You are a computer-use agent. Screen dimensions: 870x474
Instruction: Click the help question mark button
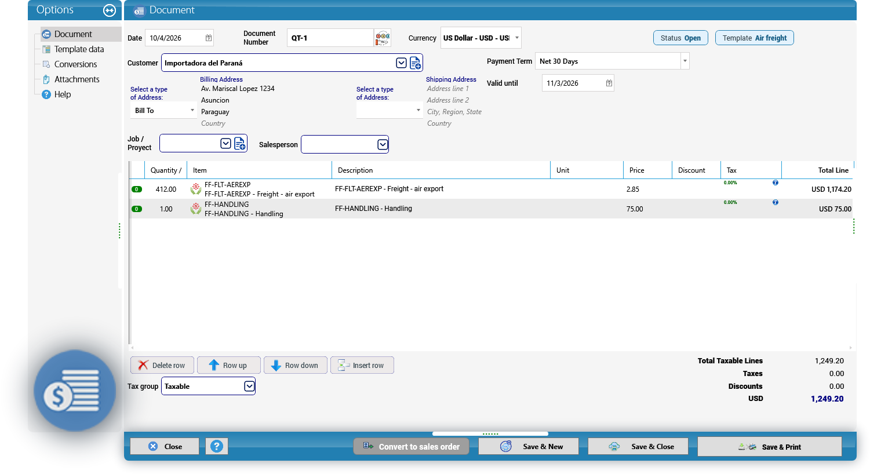point(217,446)
